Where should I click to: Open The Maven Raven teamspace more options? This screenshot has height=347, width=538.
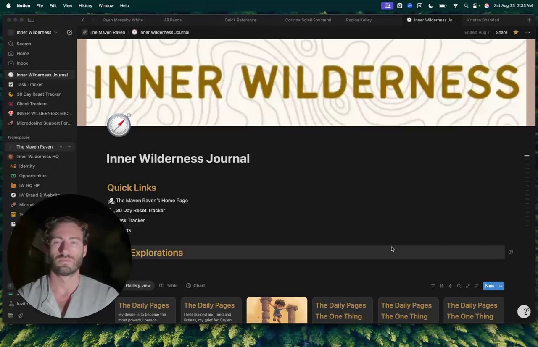[x=61, y=147]
